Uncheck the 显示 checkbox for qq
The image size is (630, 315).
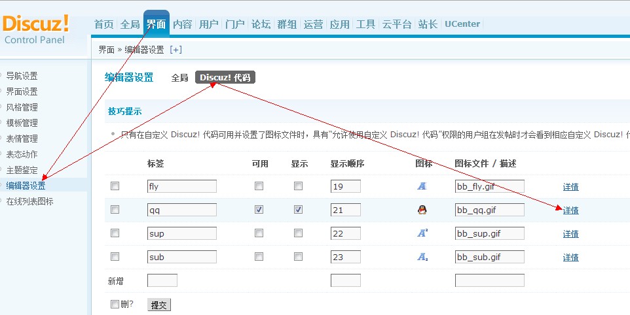[298, 210]
